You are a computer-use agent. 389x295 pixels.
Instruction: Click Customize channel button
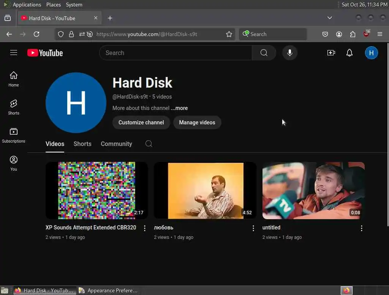point(141,122)
